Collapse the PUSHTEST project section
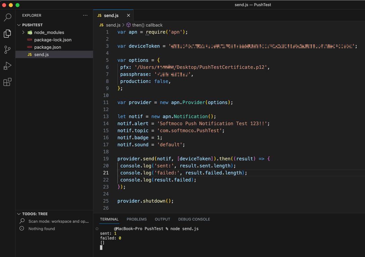This screenshot has width=365, height=257. pyautogui.click(x=19, y=25)
